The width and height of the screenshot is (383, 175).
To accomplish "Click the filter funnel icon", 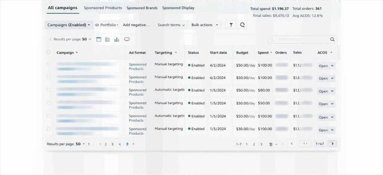I will click(x=231, y=25).
